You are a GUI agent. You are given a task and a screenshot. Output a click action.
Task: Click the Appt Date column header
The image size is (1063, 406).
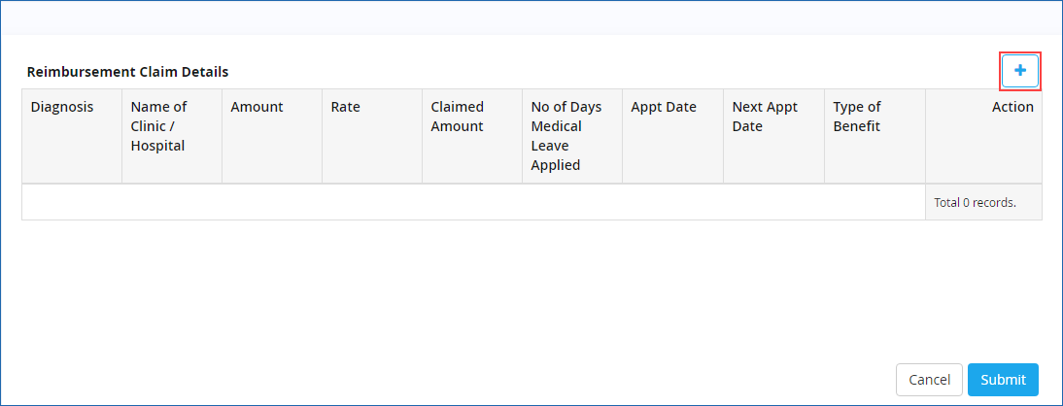672,136
